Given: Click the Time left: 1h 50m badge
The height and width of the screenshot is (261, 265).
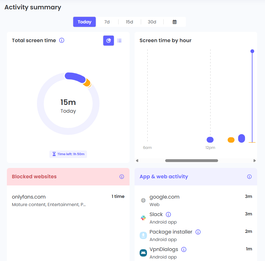Looking at the screenshot, I should tap(68, 154).
